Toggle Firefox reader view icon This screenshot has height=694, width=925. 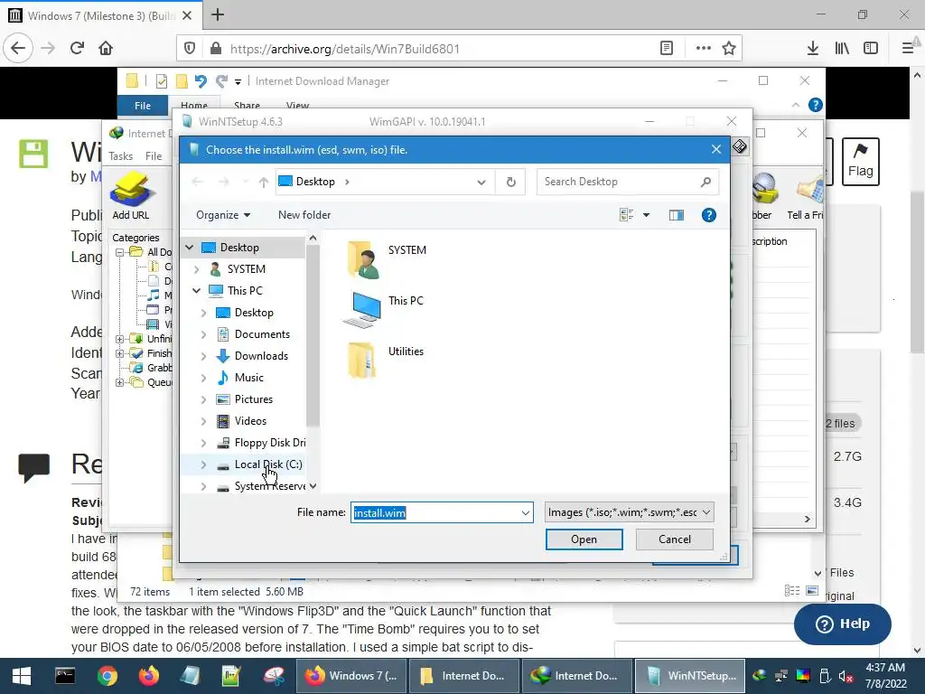click(667, 49)
